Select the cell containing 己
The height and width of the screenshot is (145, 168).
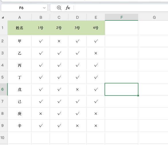tap(20, 102)
